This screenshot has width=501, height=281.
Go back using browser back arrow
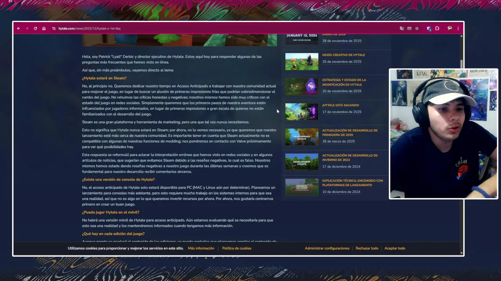pyautogui.click(x=18, y=28)
